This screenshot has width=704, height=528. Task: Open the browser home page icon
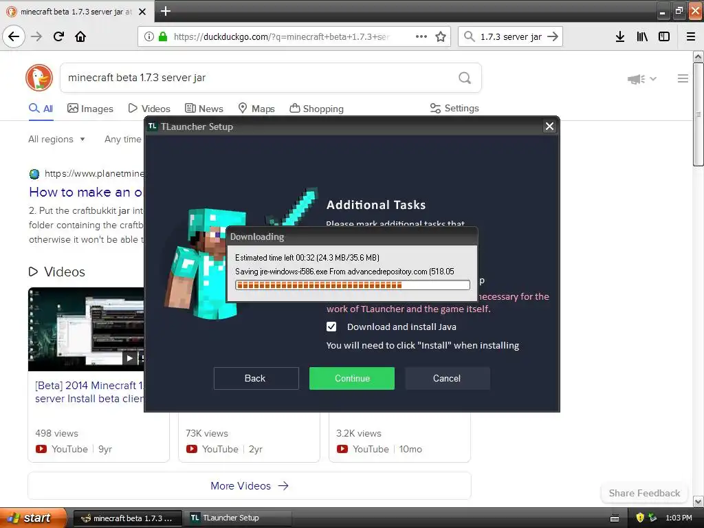80,36
